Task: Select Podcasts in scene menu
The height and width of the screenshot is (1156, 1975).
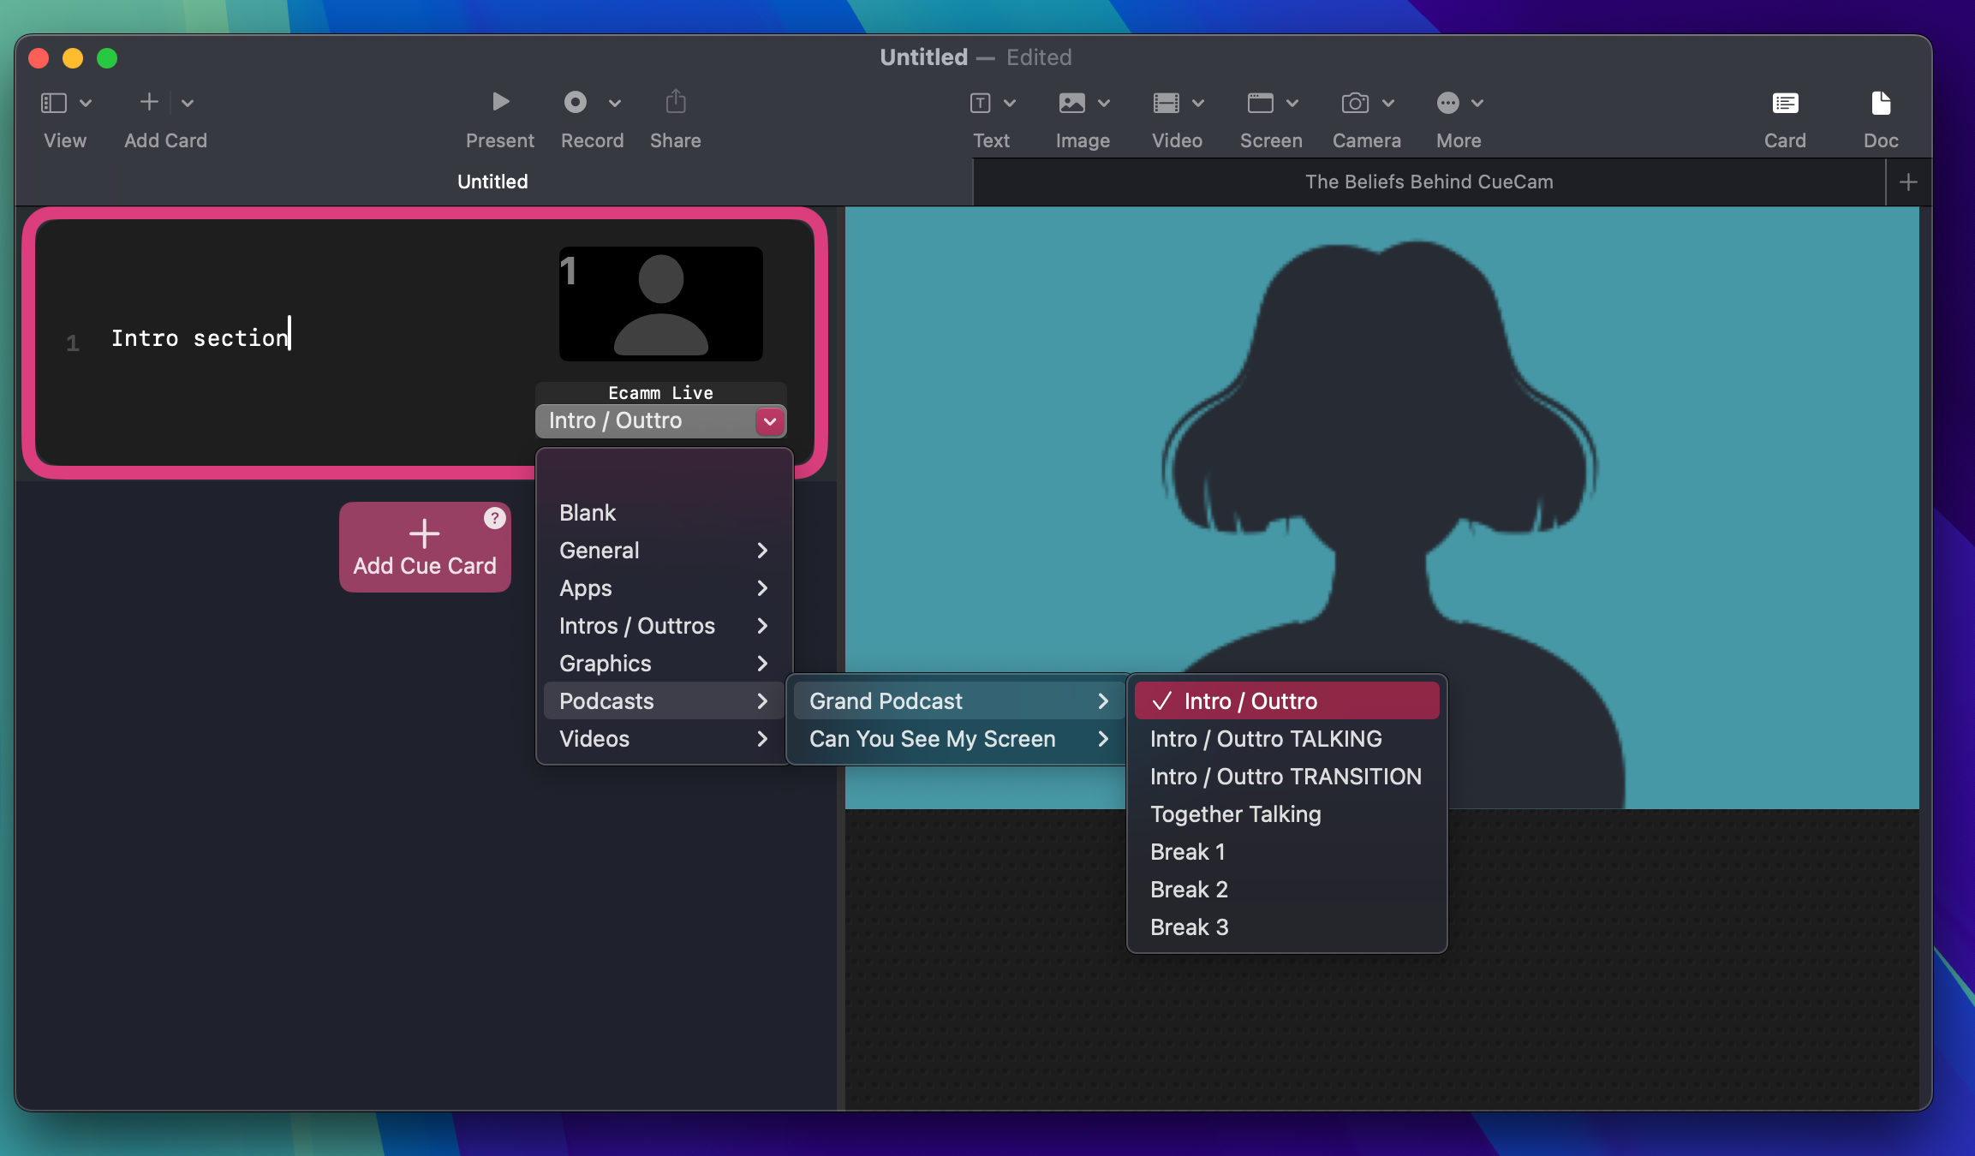Action: pyautogui.click(x=664, y=701)
